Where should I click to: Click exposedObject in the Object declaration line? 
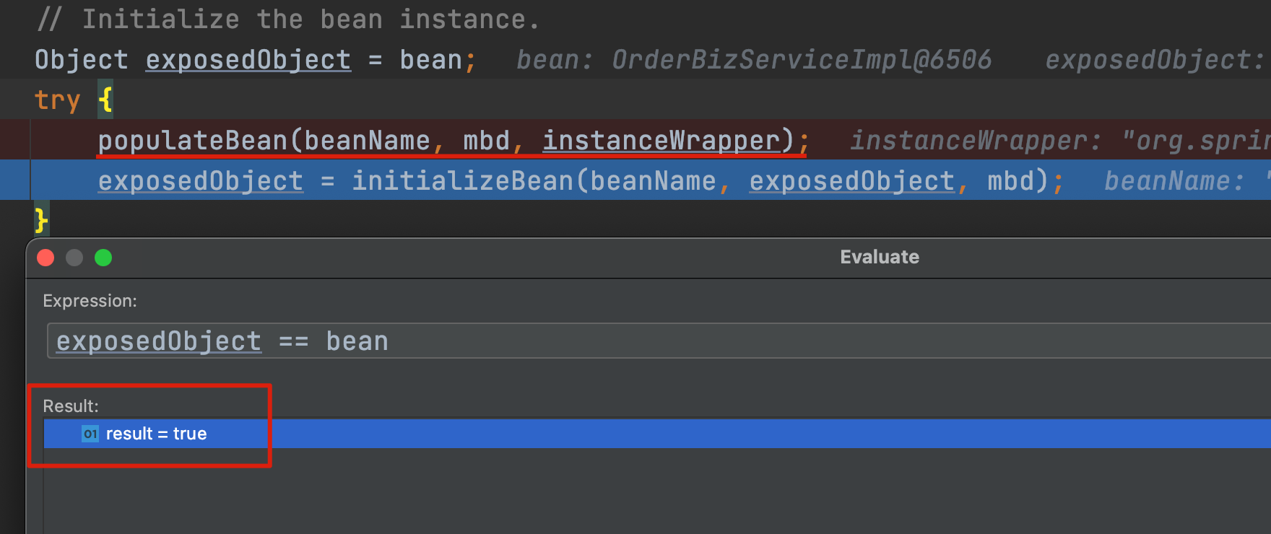coord(248,60)
